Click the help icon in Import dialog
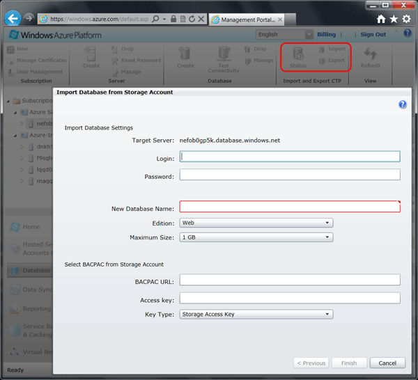Viewport: 418px width, 380px height. click(403, 104)
